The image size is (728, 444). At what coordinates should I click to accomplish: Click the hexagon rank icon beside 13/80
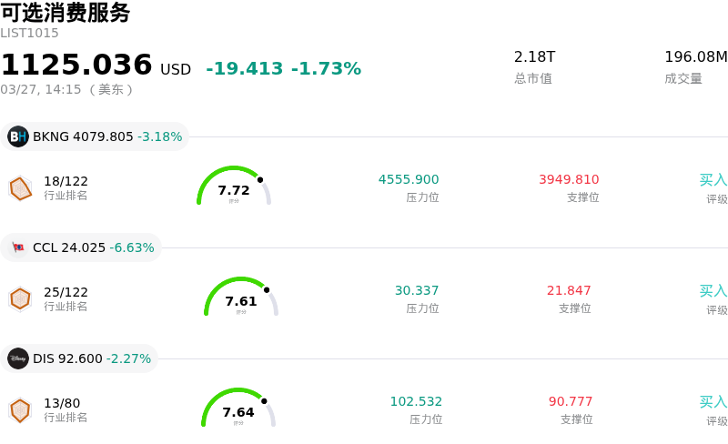click(20, 410)
